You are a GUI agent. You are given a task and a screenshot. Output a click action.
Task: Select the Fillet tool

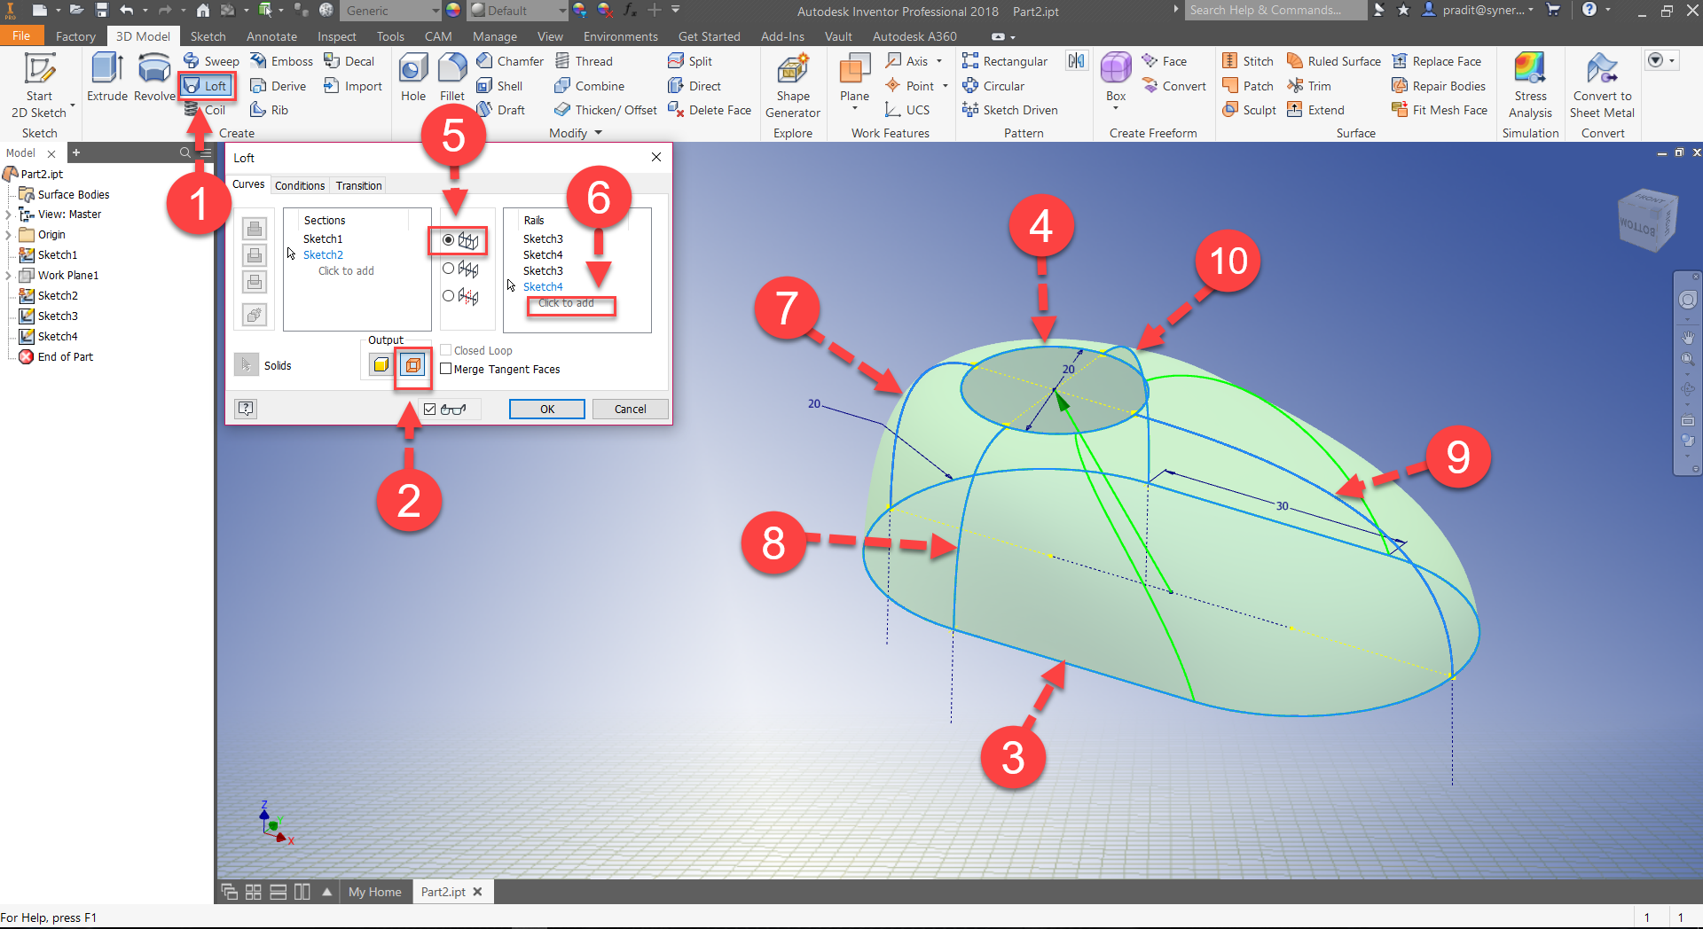pos(451,78)
